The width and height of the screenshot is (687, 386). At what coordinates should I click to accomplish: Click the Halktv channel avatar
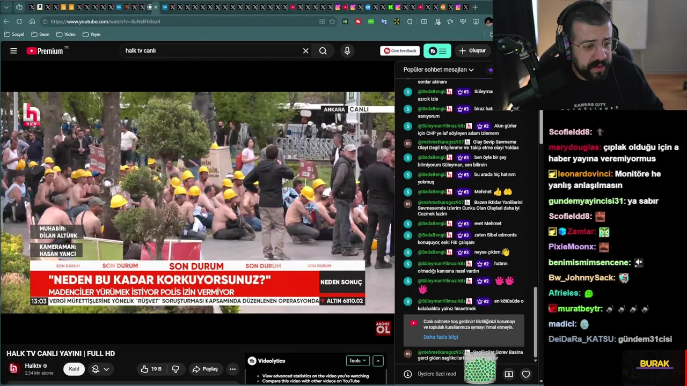[x=13, y=369]
